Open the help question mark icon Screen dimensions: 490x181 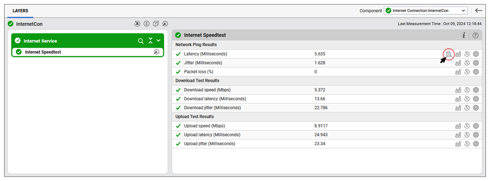(x=476, y=35)
